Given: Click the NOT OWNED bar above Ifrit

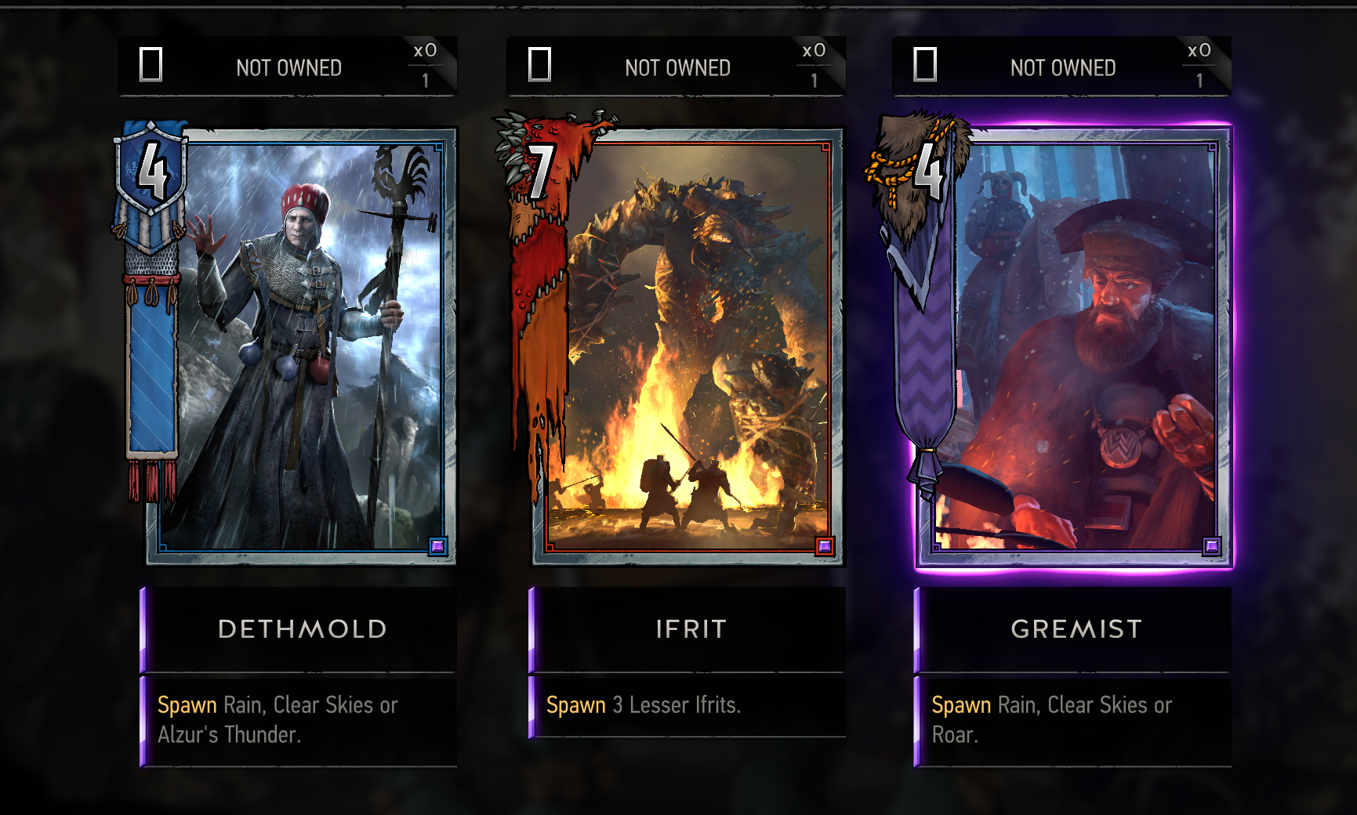Looking at the screenshot, I should [x=677, y=67].
